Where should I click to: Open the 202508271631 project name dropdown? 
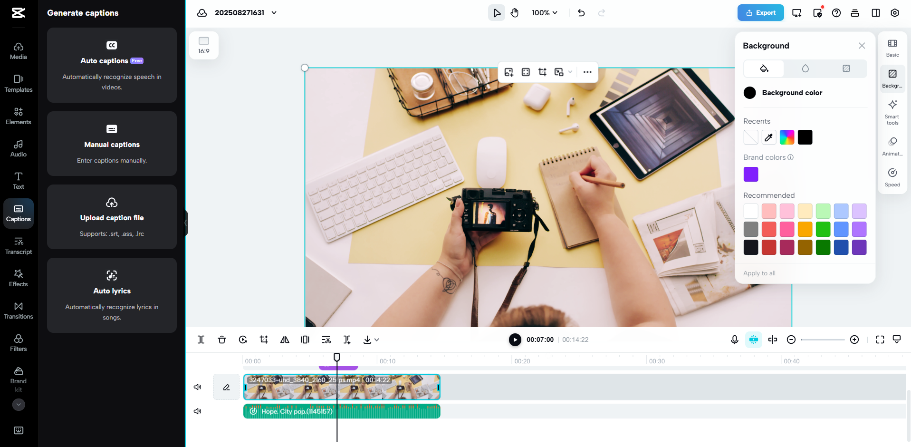coord(274,13)
